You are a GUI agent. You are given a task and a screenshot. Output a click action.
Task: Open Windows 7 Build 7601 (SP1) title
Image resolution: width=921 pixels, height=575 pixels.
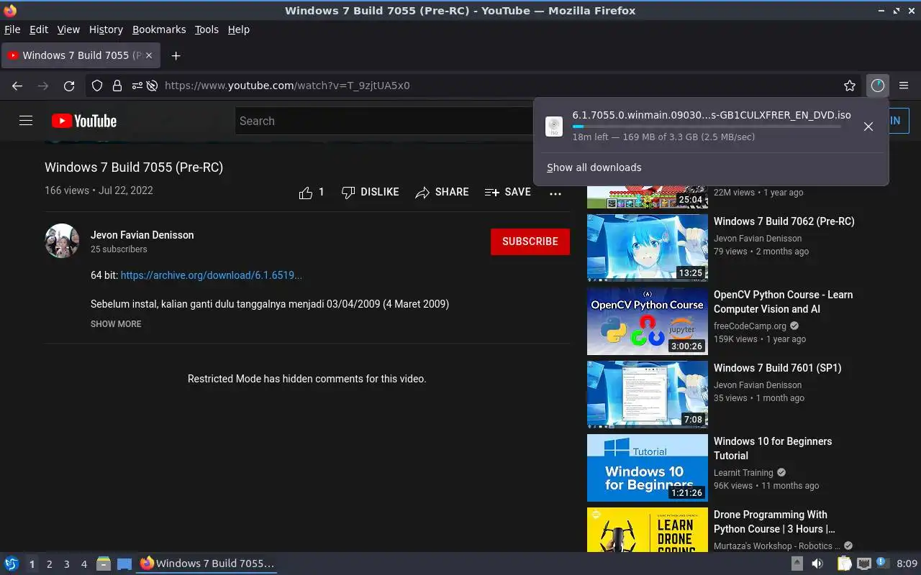[777, 368]
